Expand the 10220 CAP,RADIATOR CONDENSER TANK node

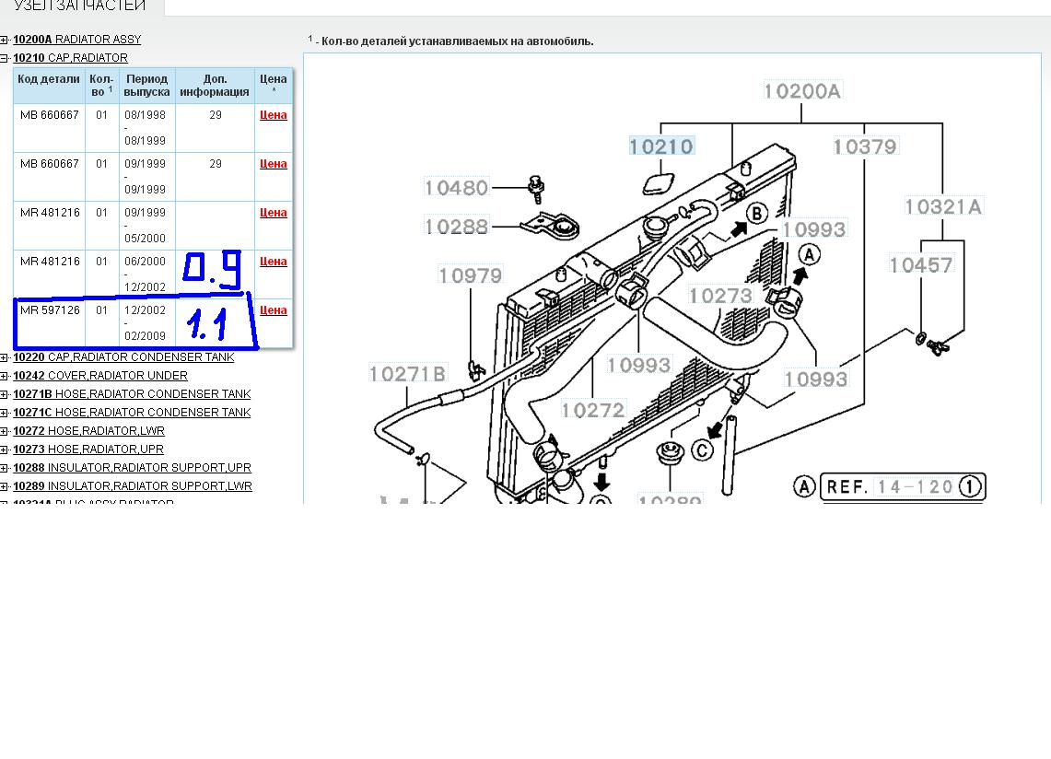[x=5, y=357]
